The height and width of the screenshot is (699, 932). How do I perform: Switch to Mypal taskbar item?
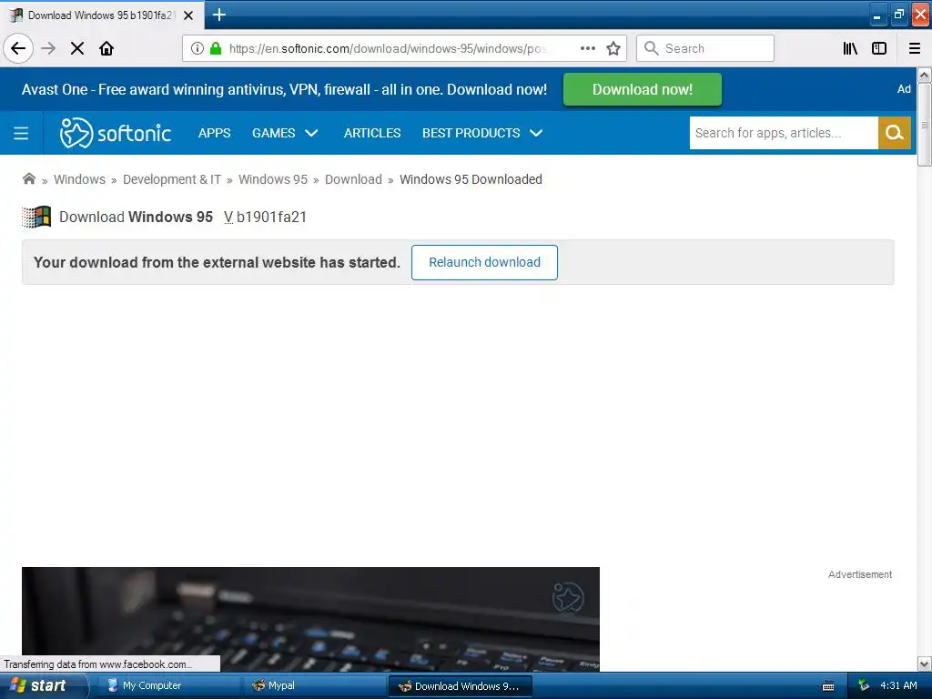(314, 686)
